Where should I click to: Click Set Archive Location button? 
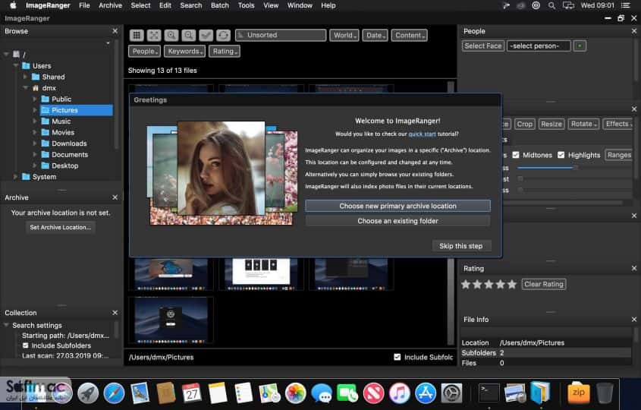tap(61, 227)
